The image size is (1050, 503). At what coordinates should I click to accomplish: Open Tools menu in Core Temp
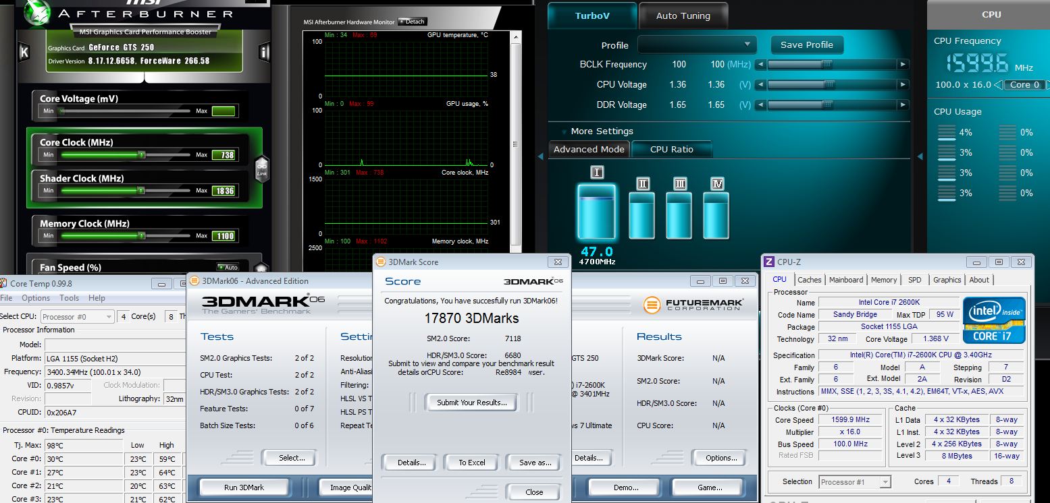tap(70, 298)
